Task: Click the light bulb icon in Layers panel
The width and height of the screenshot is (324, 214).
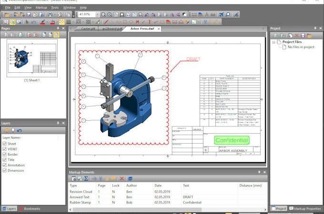Action: coord(13,130)
